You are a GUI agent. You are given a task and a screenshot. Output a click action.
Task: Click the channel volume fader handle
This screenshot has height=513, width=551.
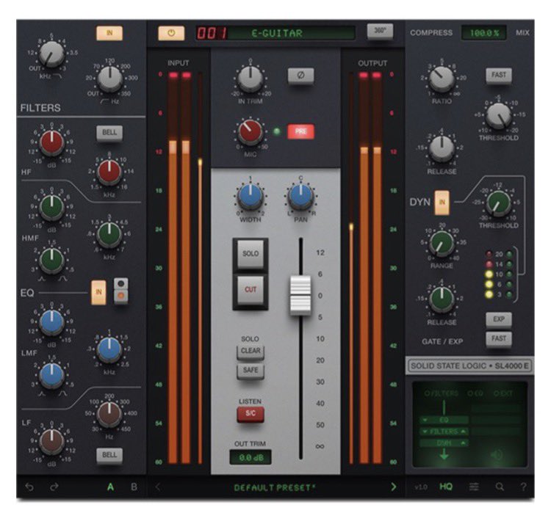coord(300,295)
